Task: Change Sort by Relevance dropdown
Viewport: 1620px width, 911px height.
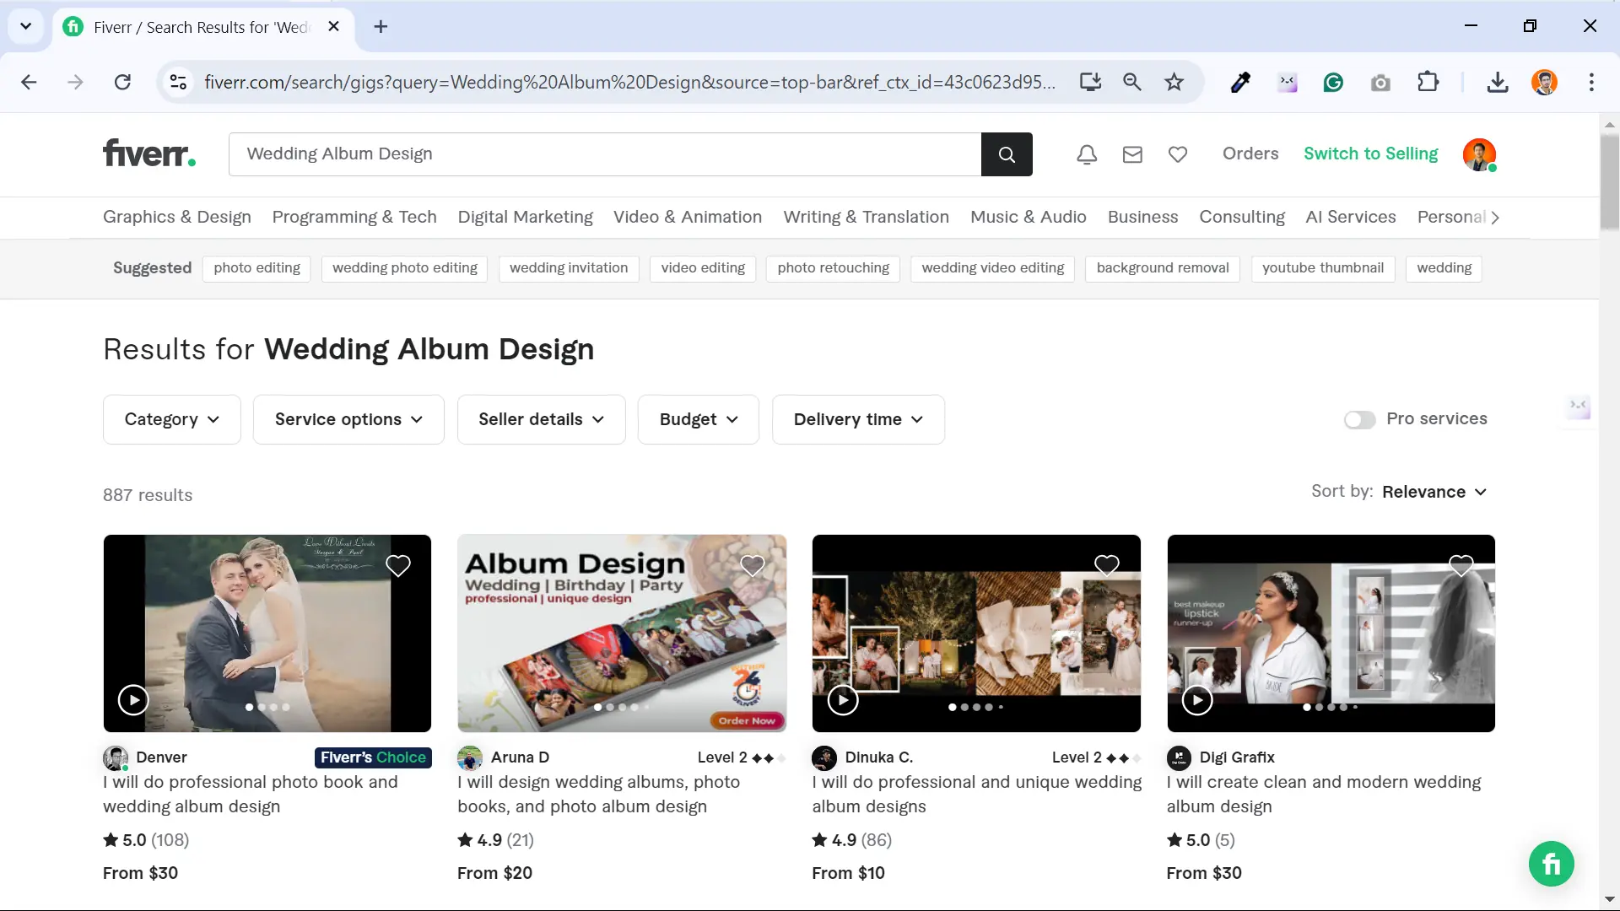Action: point(1434,492)
